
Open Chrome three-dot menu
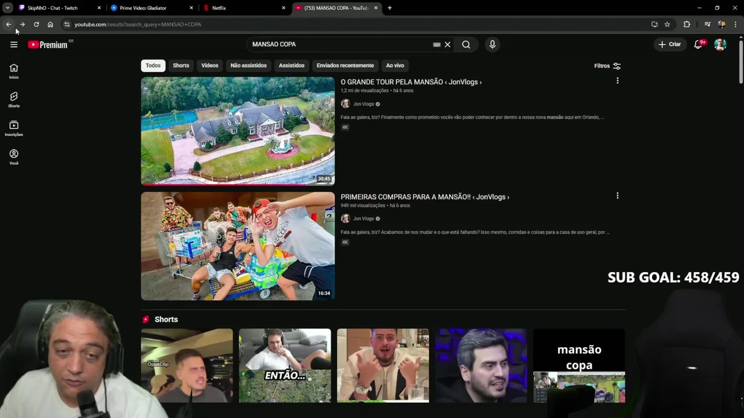tap(735, 24)
